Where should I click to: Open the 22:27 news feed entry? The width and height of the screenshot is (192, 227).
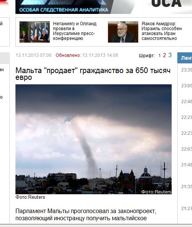186,117
